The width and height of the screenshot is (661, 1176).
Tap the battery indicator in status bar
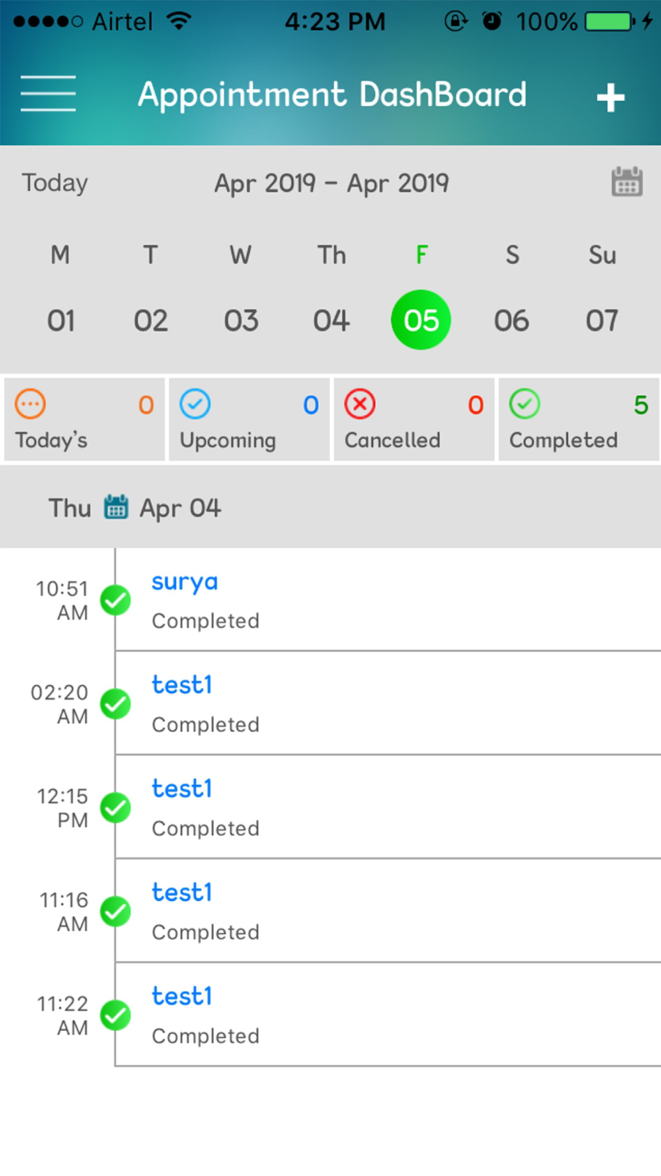coord(609,22)
